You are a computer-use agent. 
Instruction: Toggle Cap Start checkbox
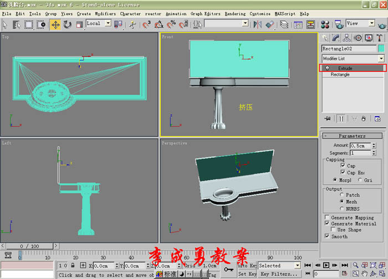(343, 166)
